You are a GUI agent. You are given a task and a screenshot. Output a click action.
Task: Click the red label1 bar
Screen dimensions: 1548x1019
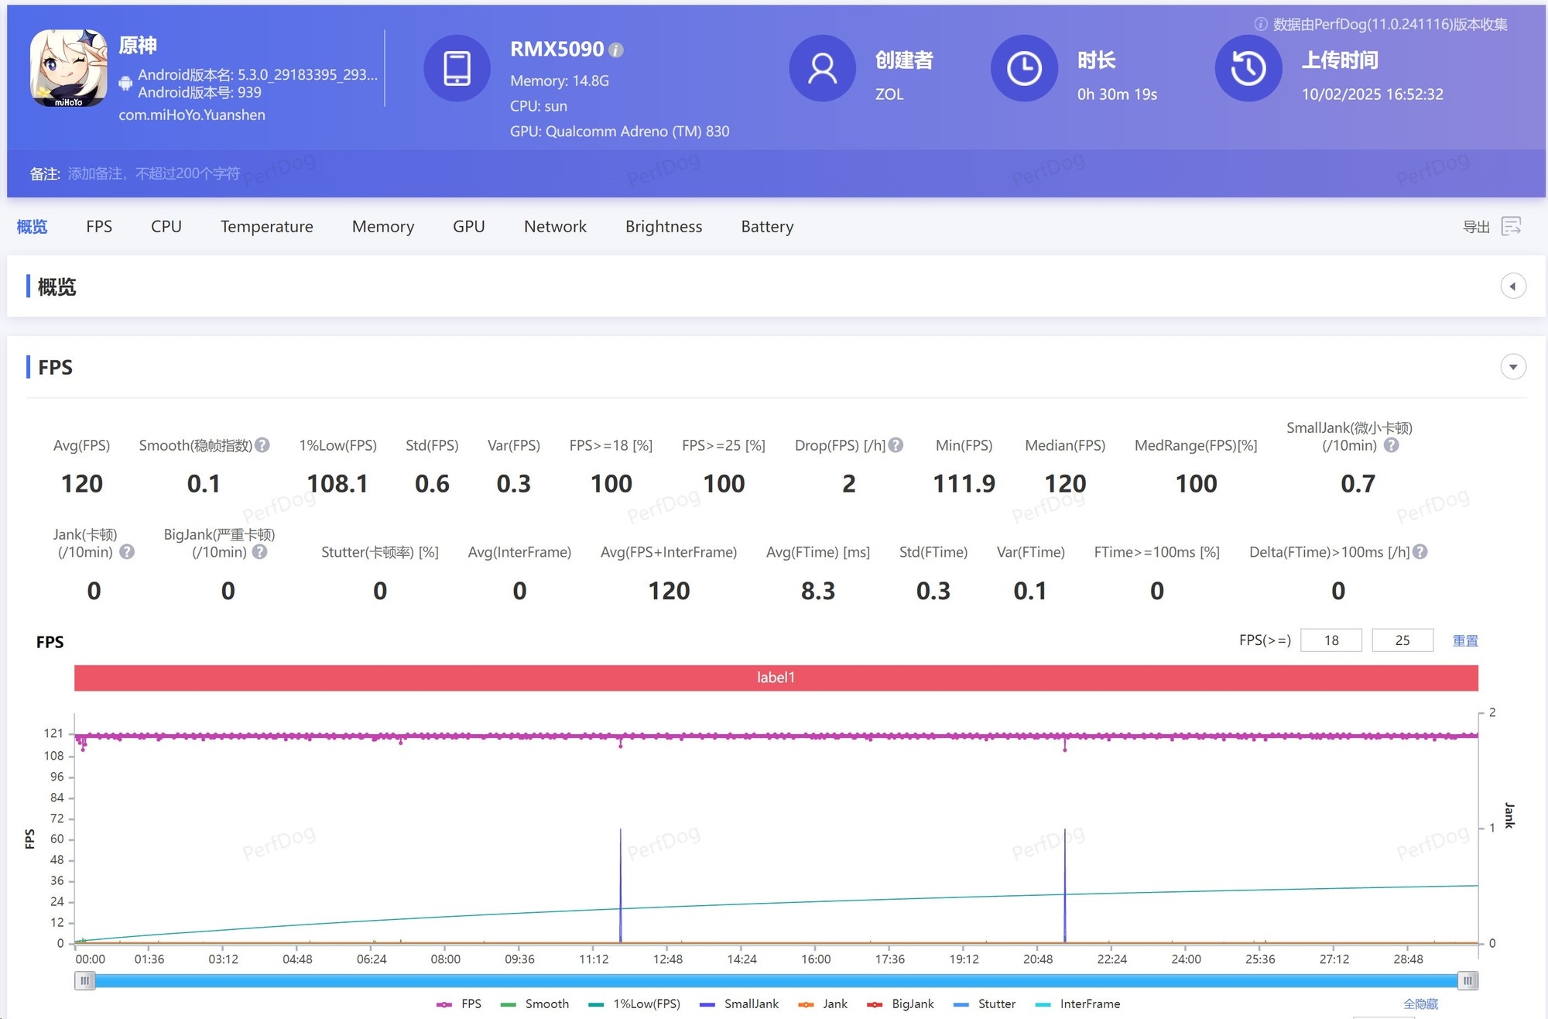776,678
